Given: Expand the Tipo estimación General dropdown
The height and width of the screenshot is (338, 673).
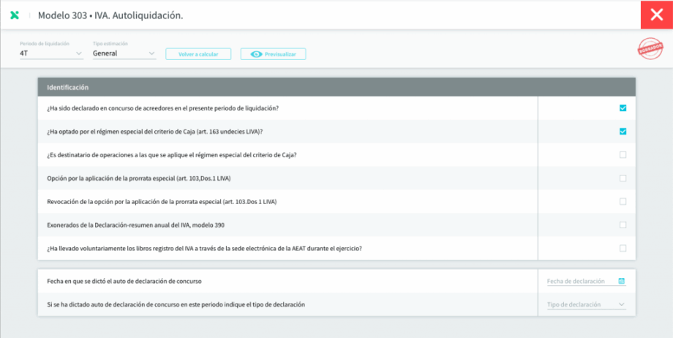Looking at the screenshot, I should [124, 53].
